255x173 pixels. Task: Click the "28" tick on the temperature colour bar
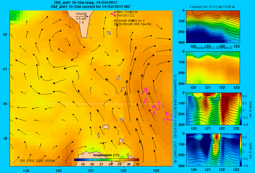(110, 164)
